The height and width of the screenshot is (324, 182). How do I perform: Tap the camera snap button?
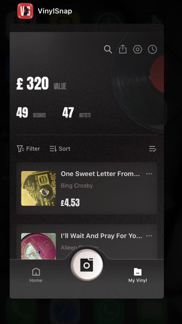(87, 265)
